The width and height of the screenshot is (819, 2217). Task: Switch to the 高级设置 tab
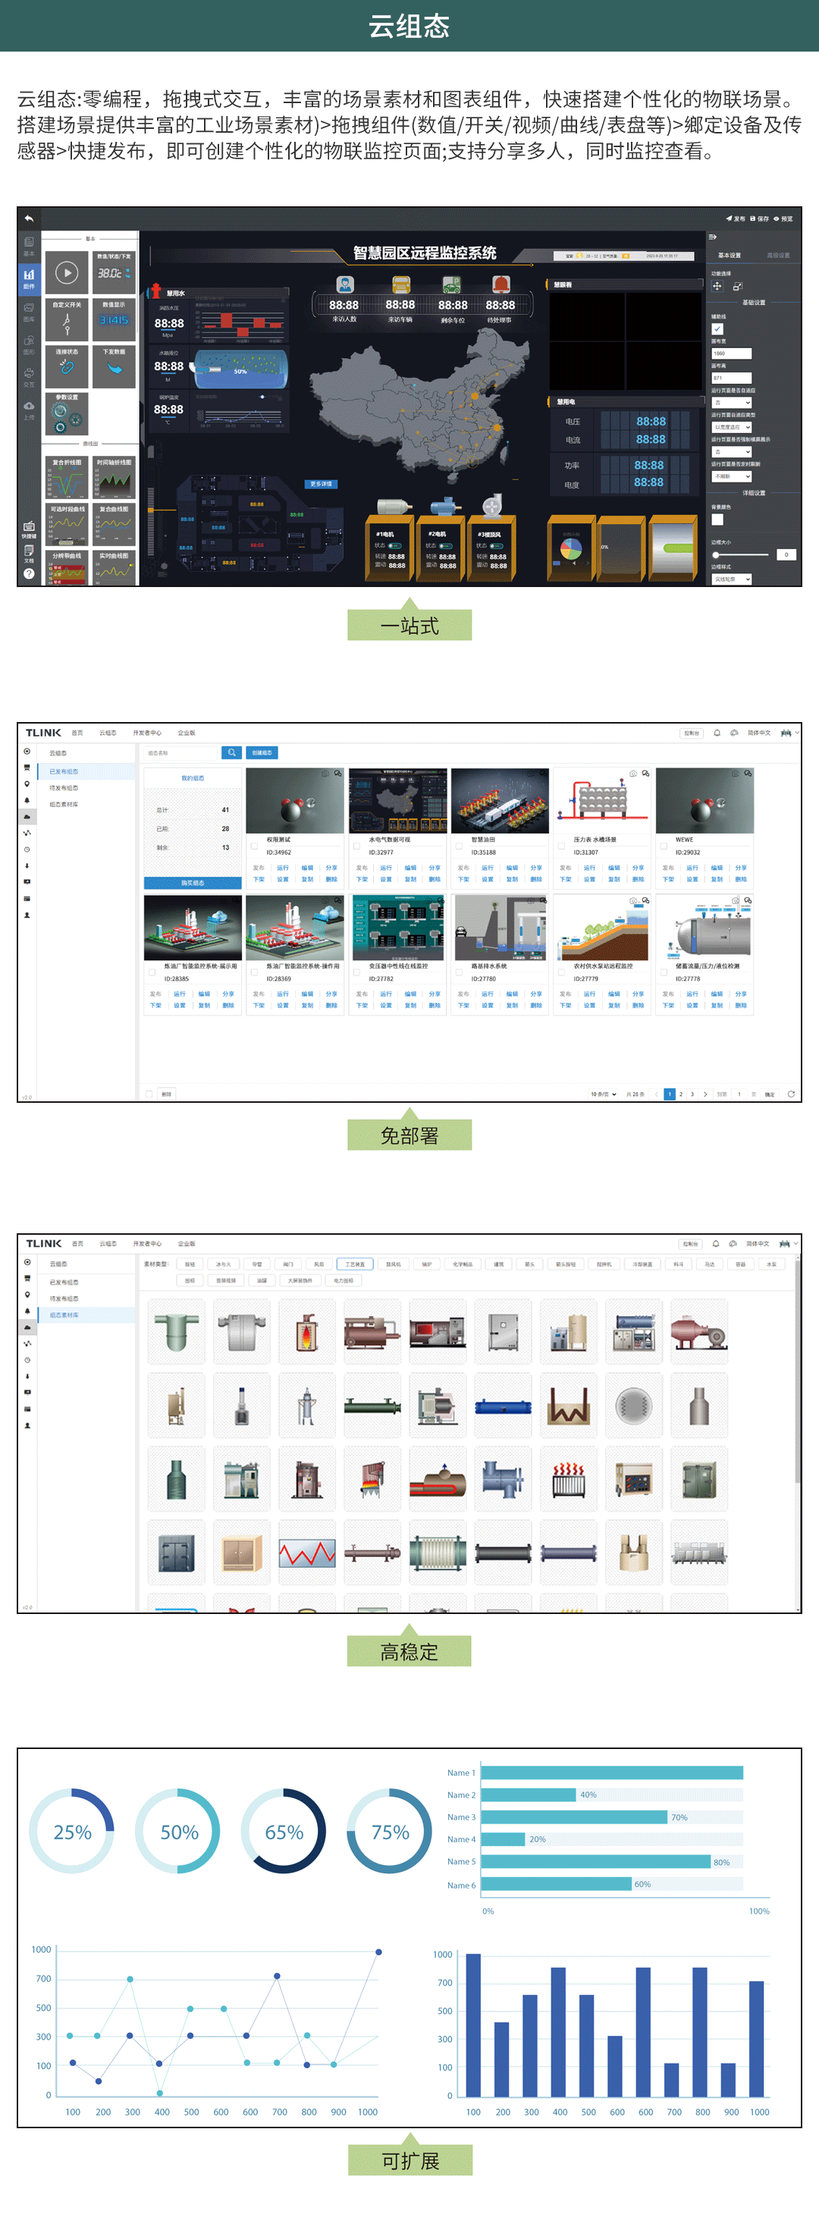pyautogui.click(x=778, y=256)
